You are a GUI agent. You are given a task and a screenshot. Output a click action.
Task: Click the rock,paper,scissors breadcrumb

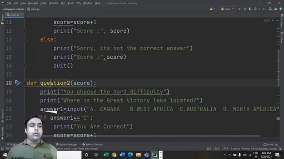pyautogui.click(x=13, y=9)
